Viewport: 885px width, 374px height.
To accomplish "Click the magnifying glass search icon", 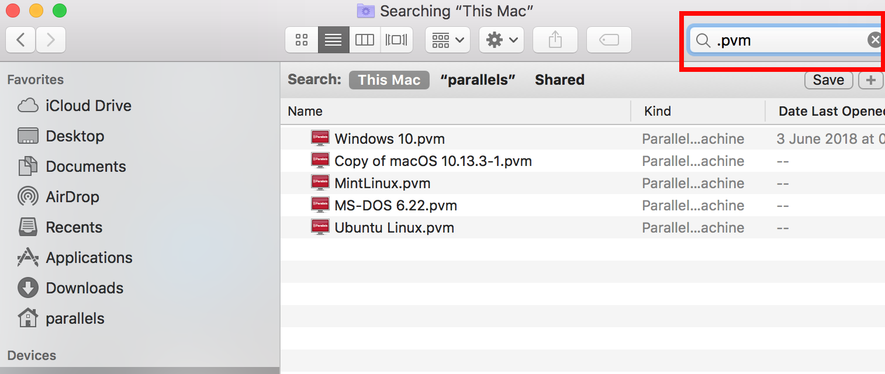I will coord(703,40).
